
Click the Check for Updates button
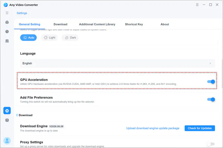click(200, 128)
